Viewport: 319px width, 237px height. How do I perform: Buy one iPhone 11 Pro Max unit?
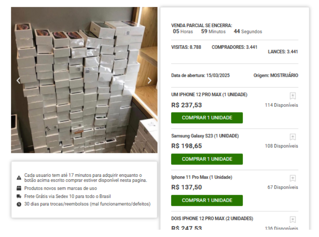click(x=207, y=200)
